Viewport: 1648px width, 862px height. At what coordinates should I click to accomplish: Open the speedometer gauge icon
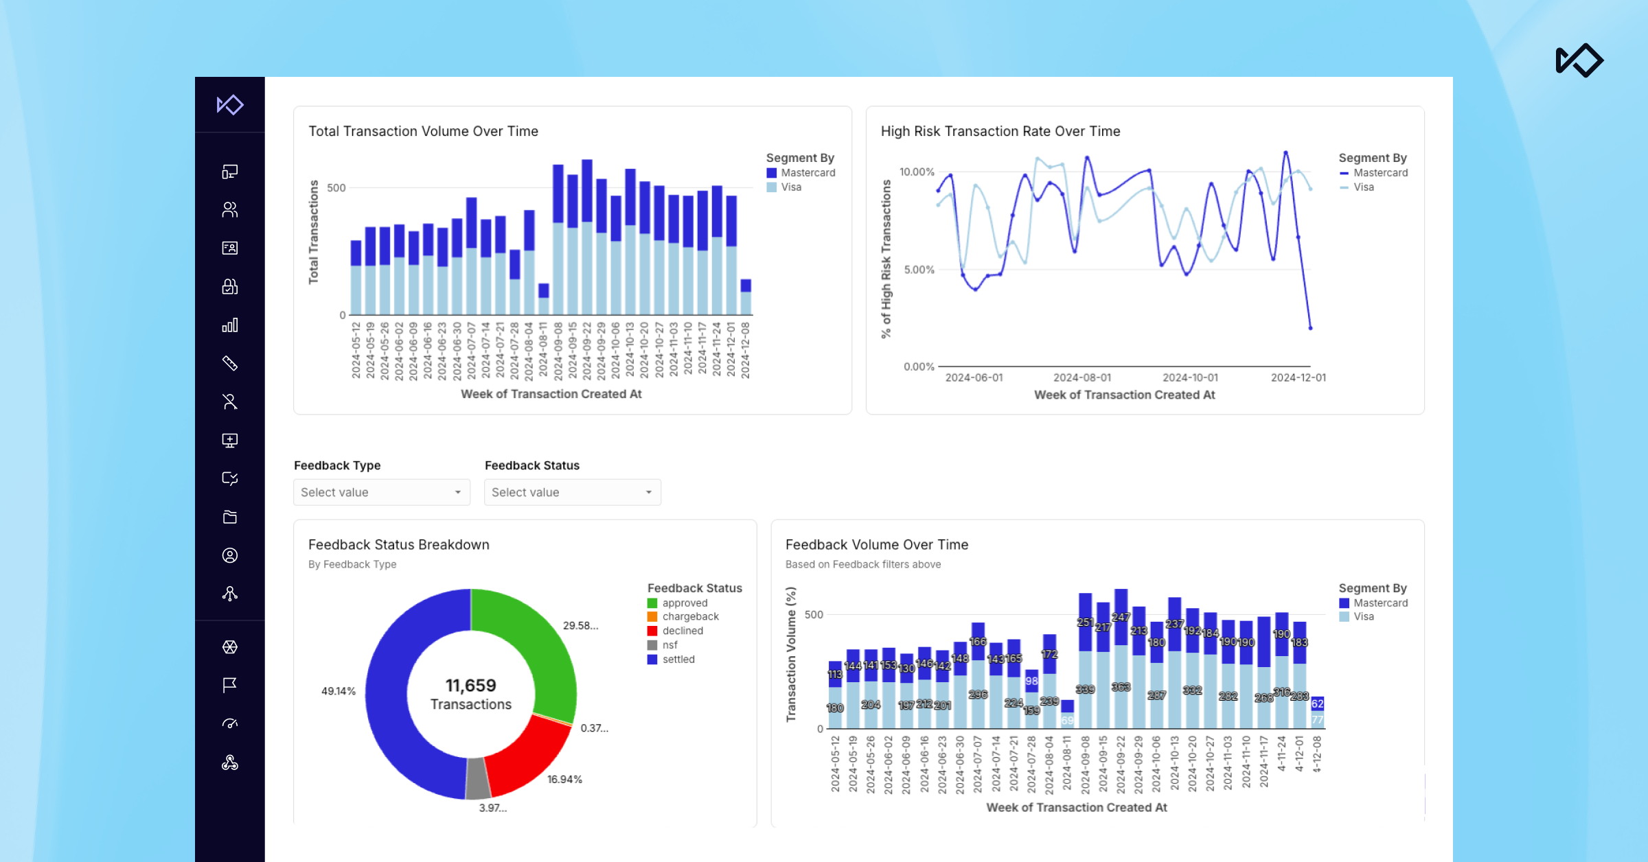[230, 723]
